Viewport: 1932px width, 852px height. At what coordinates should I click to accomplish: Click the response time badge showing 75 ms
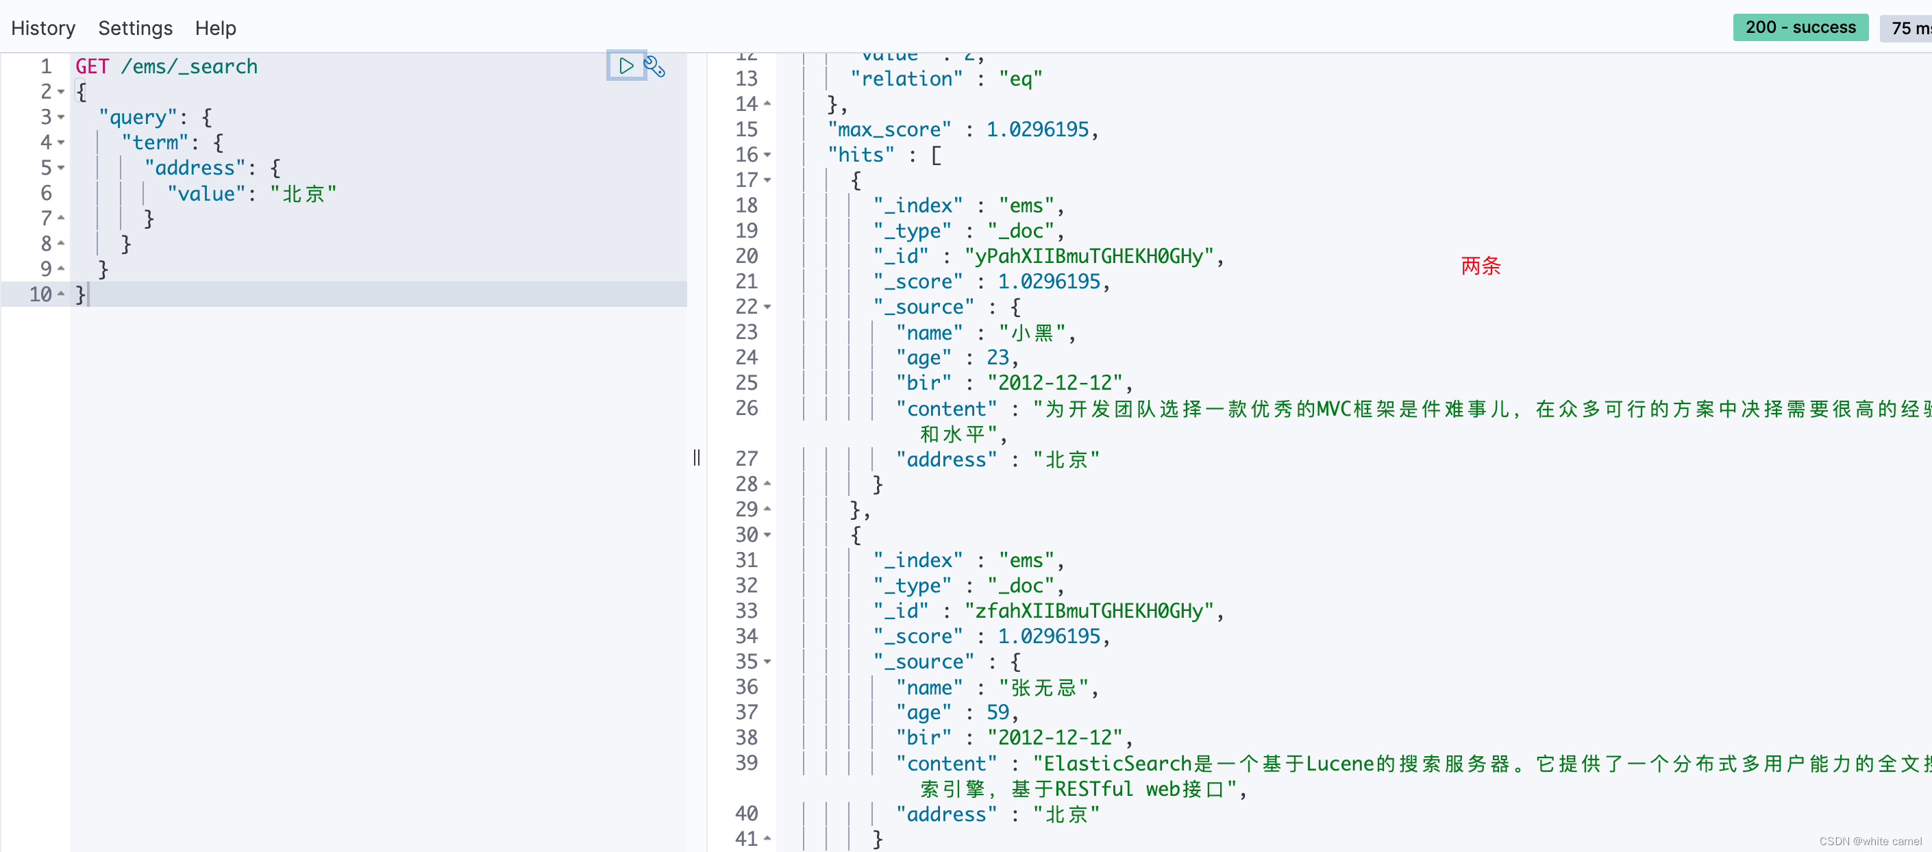click(x=1906, y=28)
